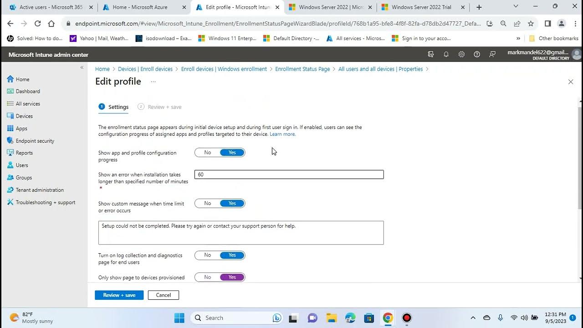Go to Enrollment Status Page breadcrumb

coord(302,69)
